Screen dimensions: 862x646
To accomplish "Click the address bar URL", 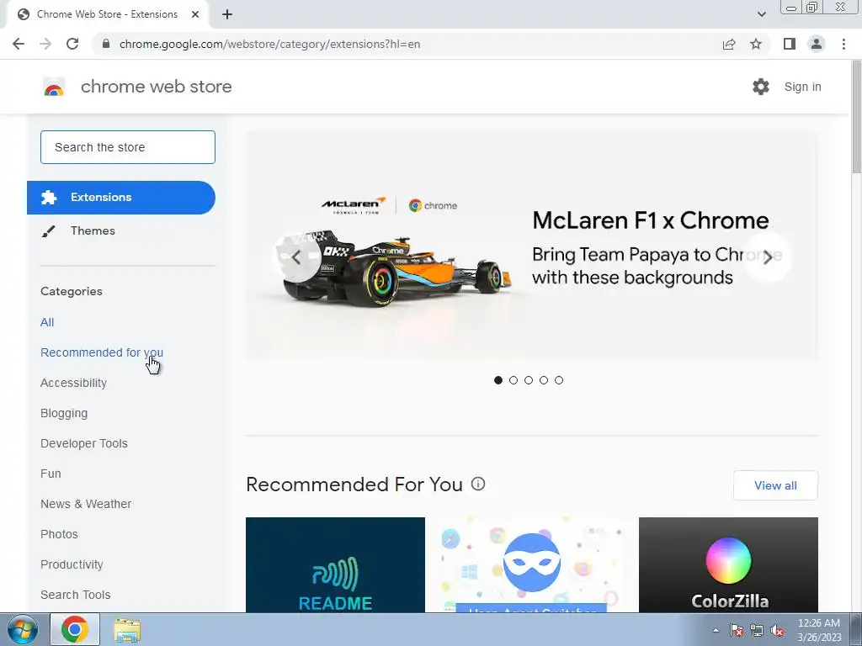I will coord(269,44).
